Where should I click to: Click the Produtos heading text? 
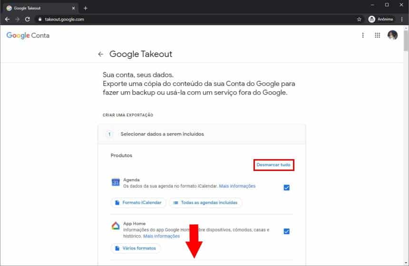(x=121, y=155)
